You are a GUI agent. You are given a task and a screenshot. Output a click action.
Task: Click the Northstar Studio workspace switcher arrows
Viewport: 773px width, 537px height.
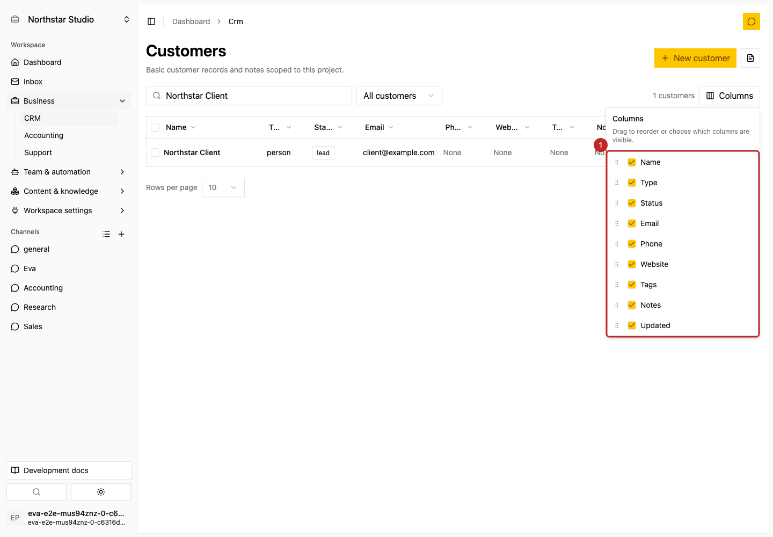point(127,19)
